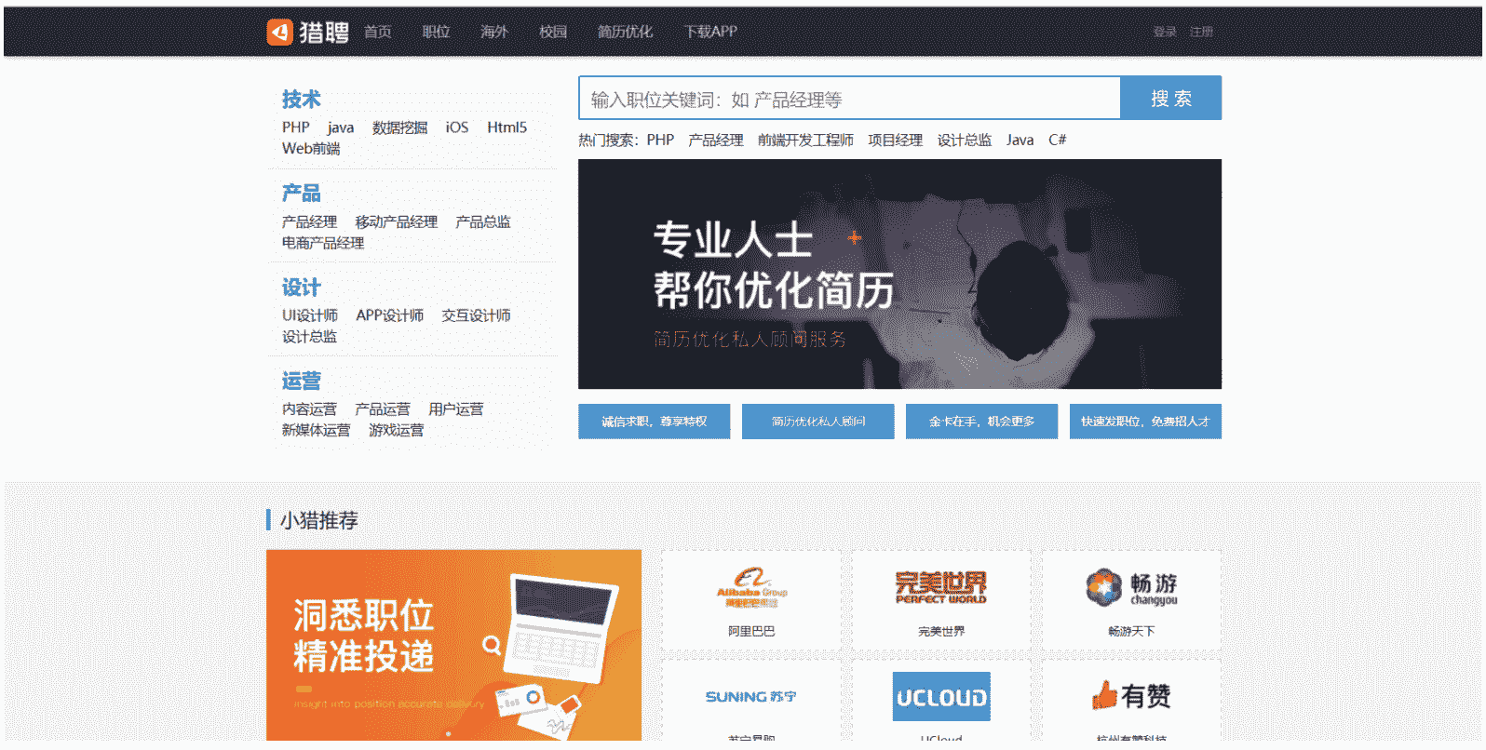Open 简历优化 in the navigation bar
Image resolution: width=1486 pixels, height=750 pixels.
pos(625,32)
